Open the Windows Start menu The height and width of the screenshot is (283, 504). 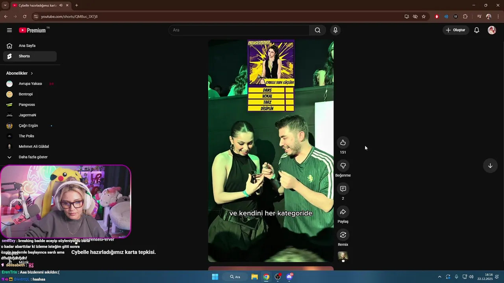click(x=215, y=277)
